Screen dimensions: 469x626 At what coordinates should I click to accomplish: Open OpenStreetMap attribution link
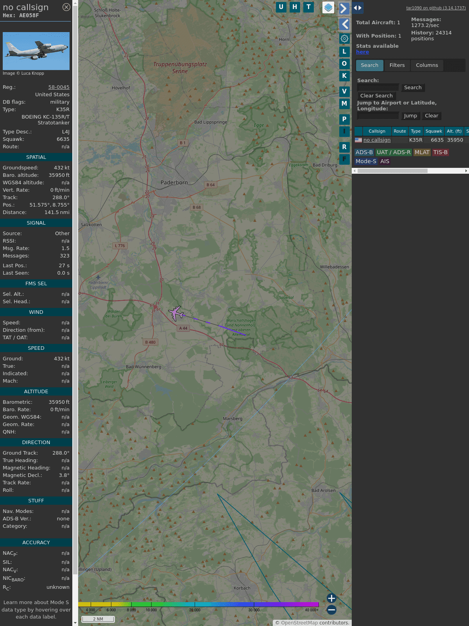[x=299, y=623]
